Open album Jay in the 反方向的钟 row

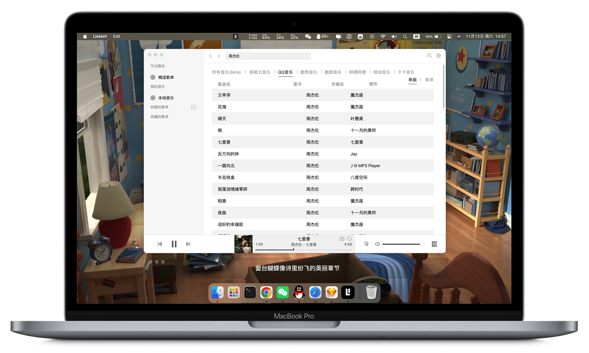pyautogui.click(x=354, y=154)
